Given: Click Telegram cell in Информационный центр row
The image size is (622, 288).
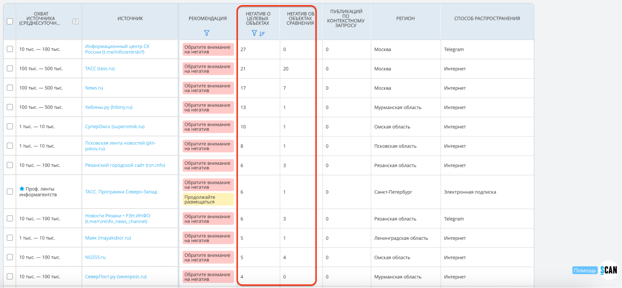Looking at the screenshot, I should click(454, 49).
